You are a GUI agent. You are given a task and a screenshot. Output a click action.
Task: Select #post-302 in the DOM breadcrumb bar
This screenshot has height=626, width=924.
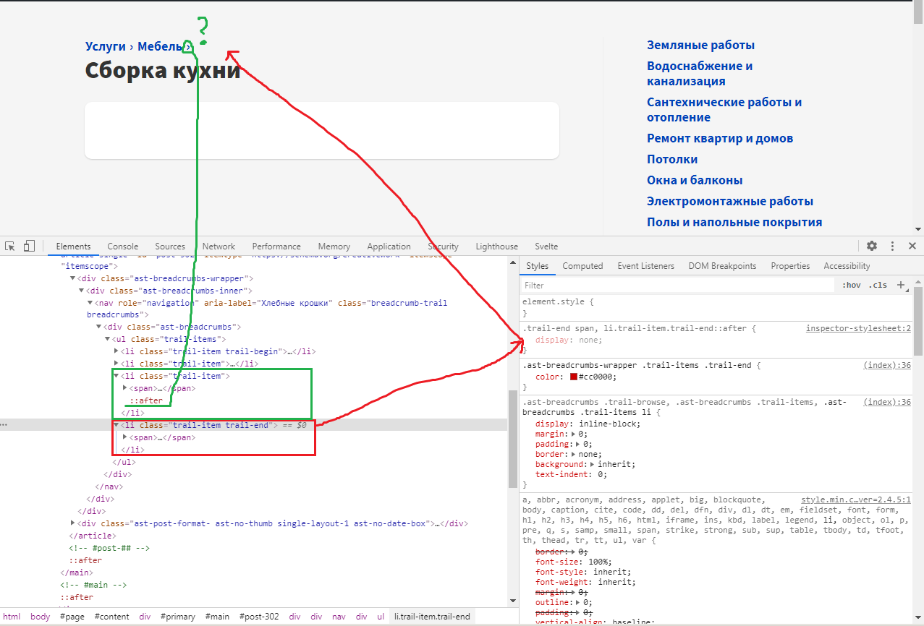(259, 617)
